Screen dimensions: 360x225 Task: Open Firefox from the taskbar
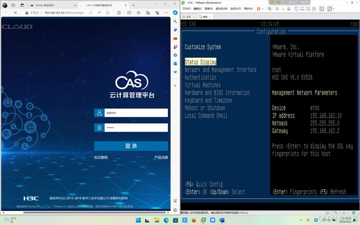click(x=194, y=220)
